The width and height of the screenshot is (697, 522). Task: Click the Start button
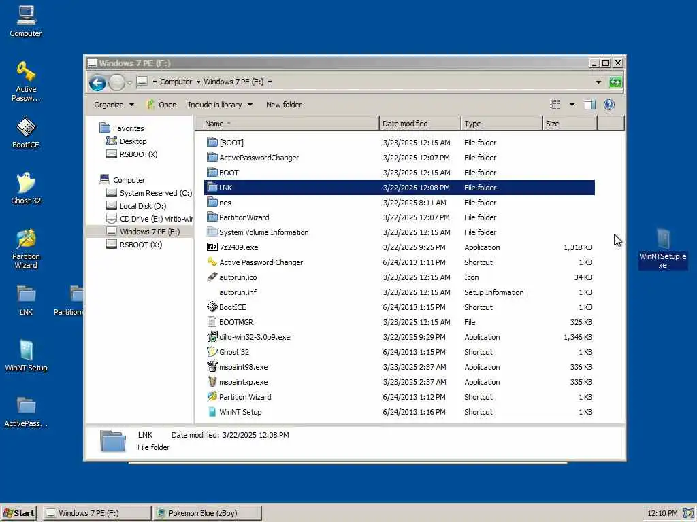point(18,513)
